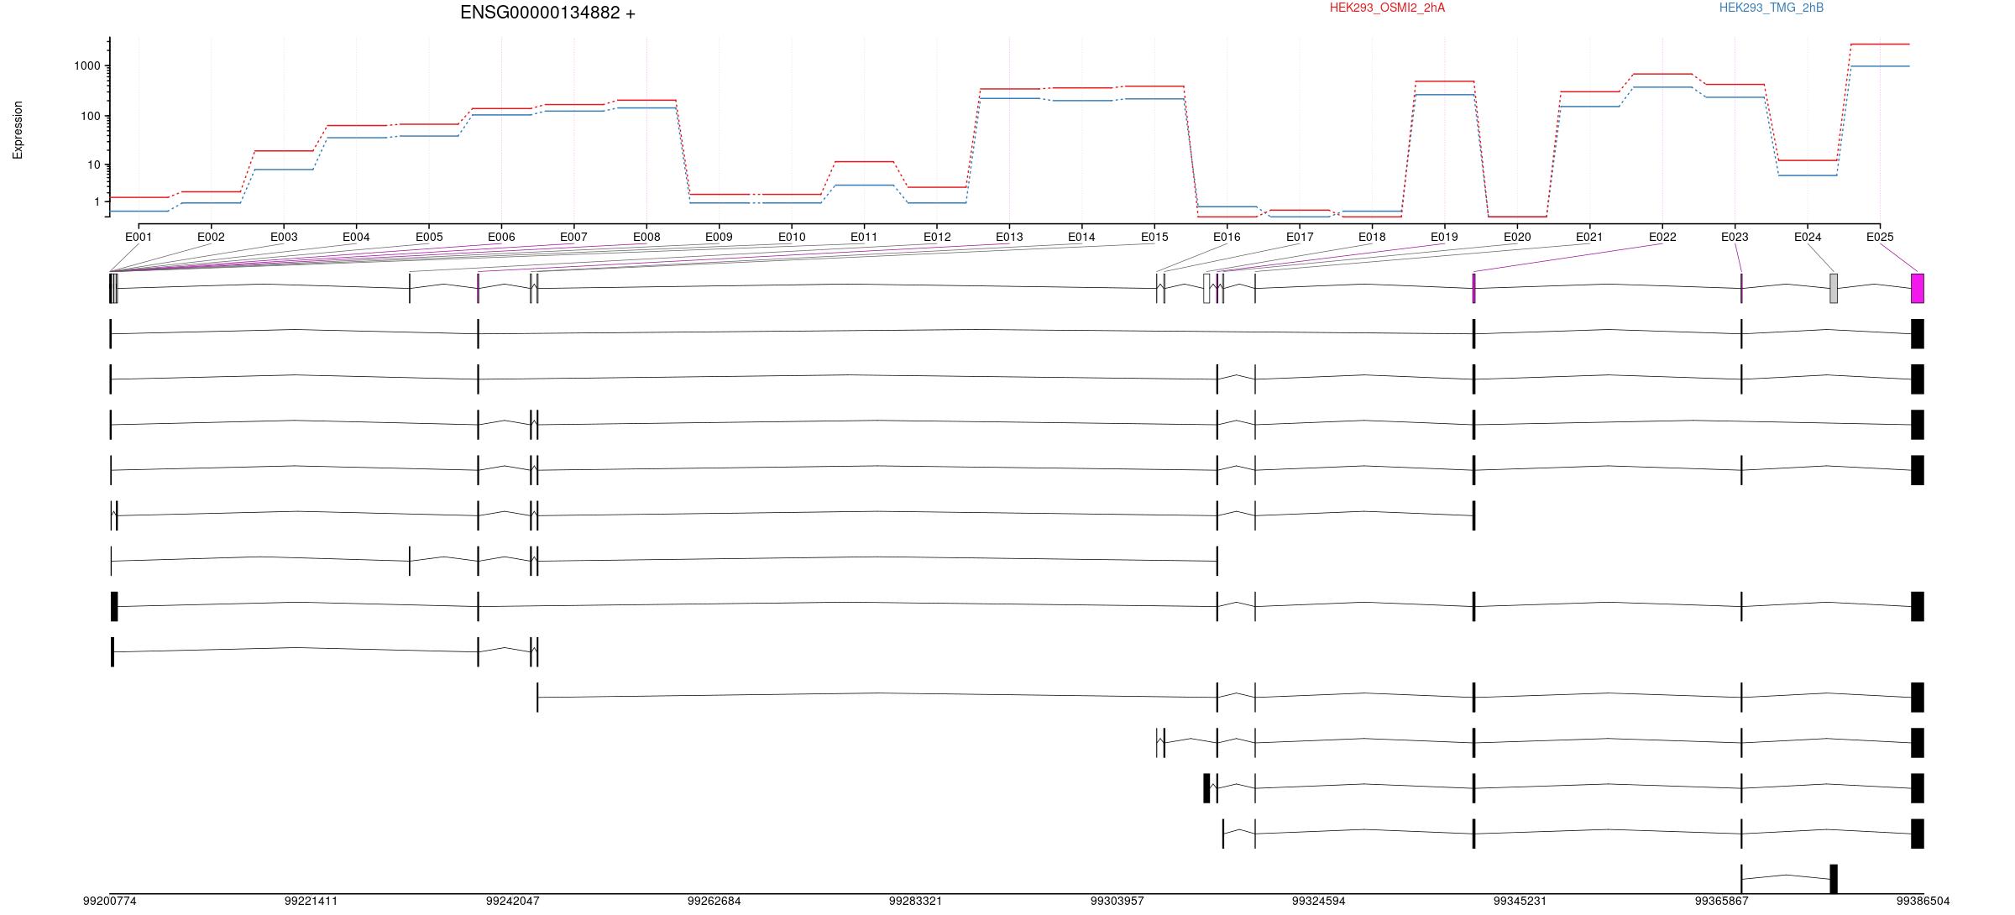
Task: Click the red E022 expression segment
Action: [x=1662, y=74]
